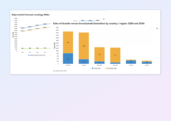Image resolution: width=171 pixels, height=121 pixels.
Task: Click the orange line's 2024 data point
Action: tap(23, 31)
